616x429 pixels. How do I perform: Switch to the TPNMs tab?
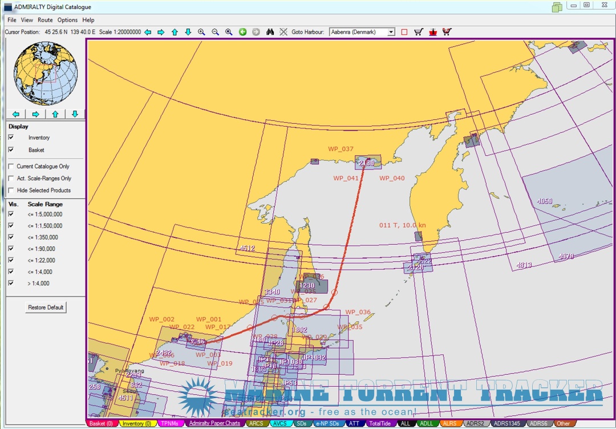pyautogui.click(x=169, y=423)
